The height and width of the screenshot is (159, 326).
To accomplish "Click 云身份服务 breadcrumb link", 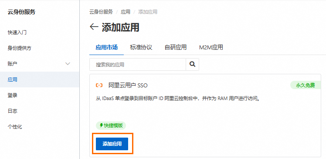I will coord(101,12).
